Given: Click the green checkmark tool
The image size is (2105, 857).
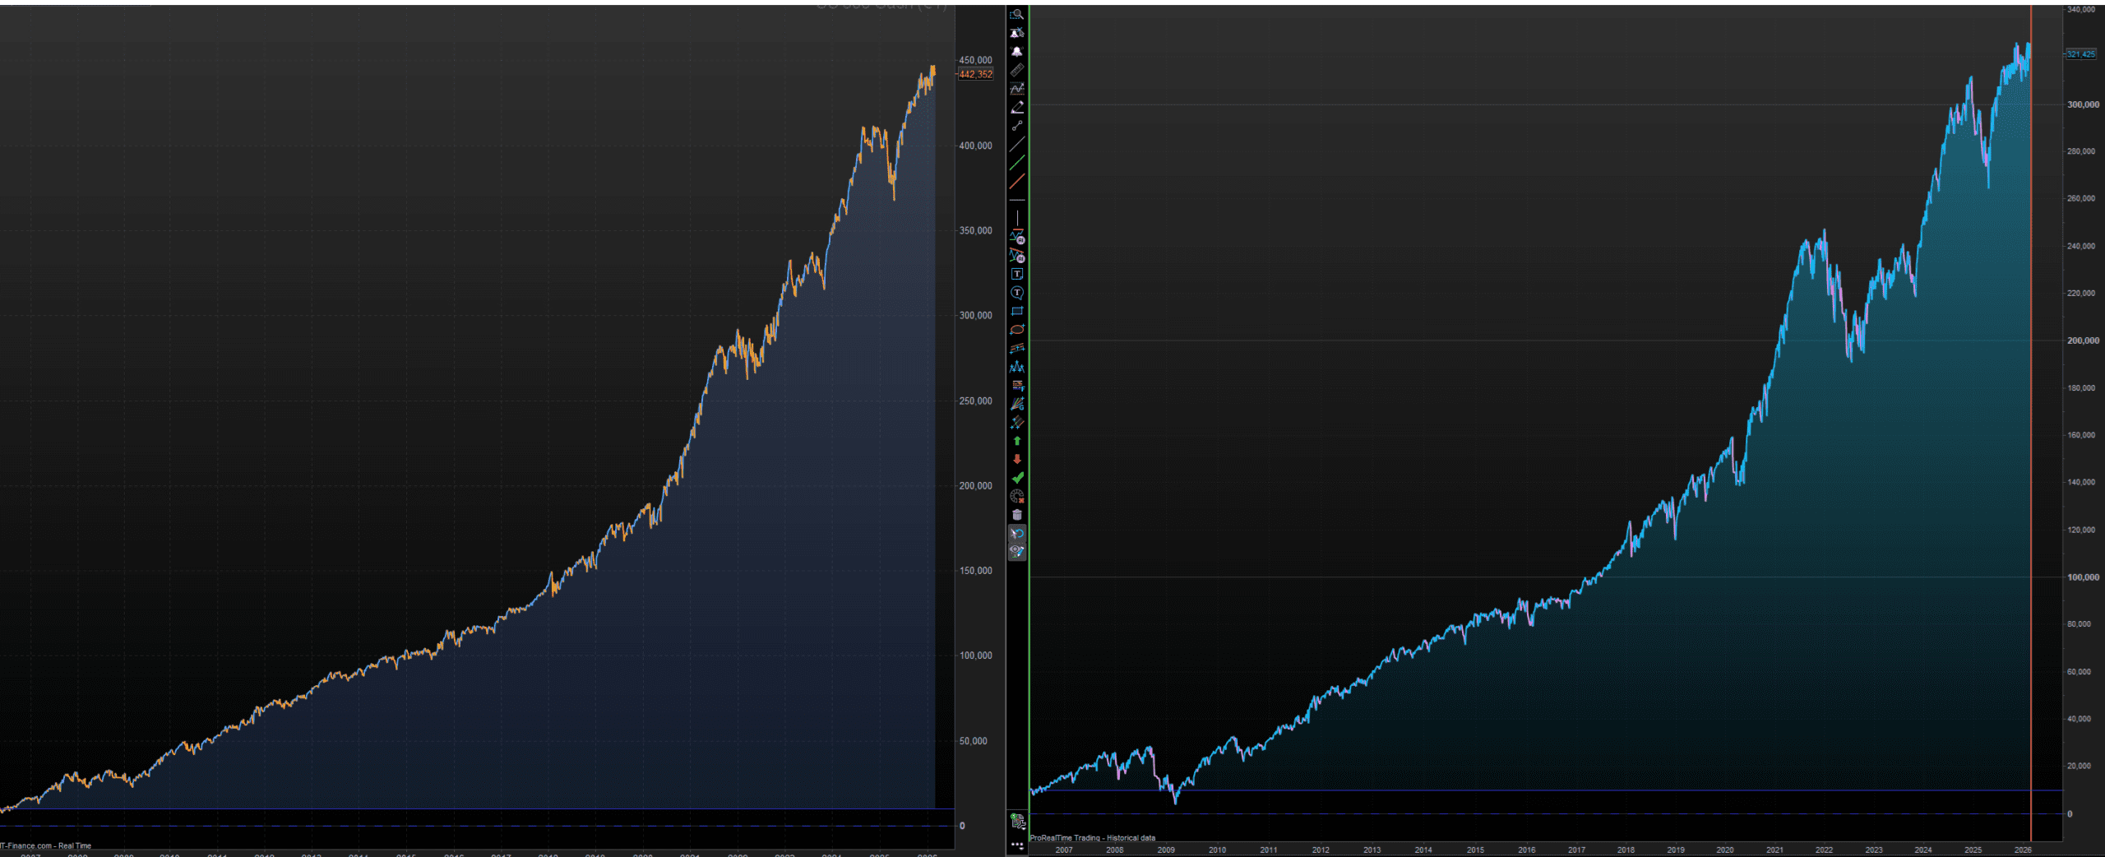Looking at the screenshot, I should coord(1017,478).
